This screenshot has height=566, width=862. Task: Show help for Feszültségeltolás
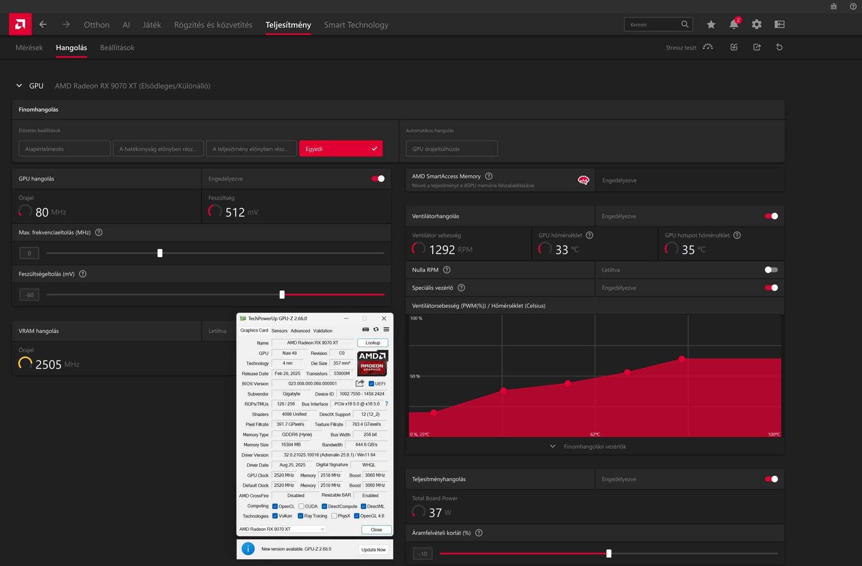tap(82, 274)
